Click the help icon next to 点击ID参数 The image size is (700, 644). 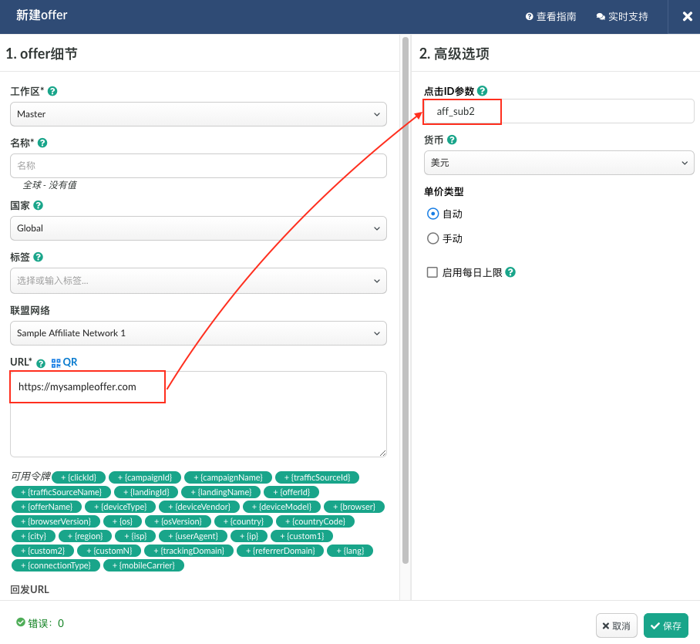tap(483, 91)
